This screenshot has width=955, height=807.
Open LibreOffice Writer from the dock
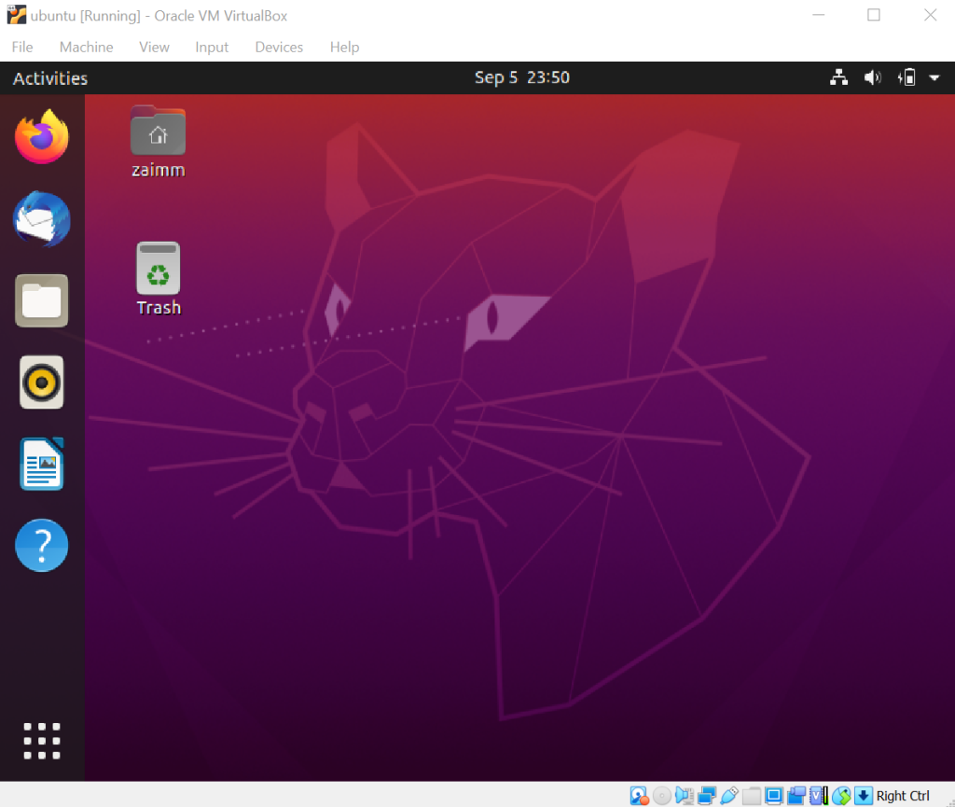(x=42, y=464)
